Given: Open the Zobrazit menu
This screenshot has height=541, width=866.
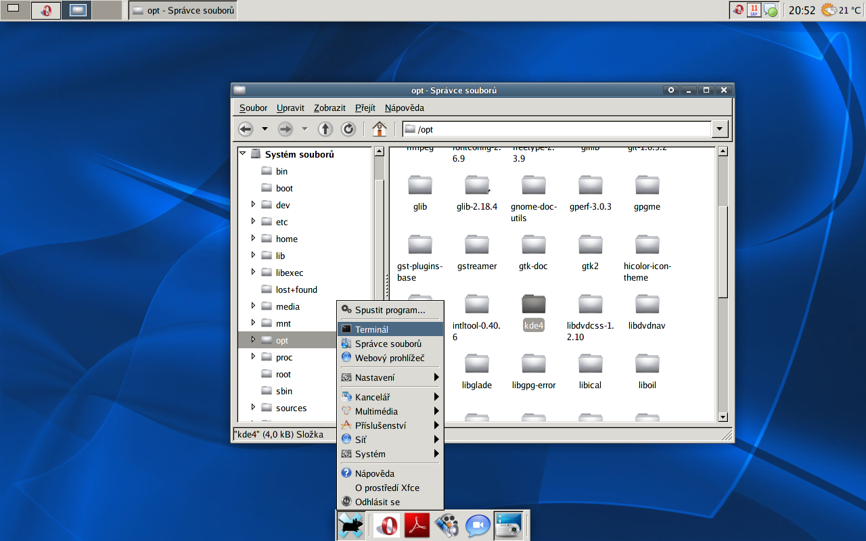Looking at the screenshot, I should click(x=329, y=108).
